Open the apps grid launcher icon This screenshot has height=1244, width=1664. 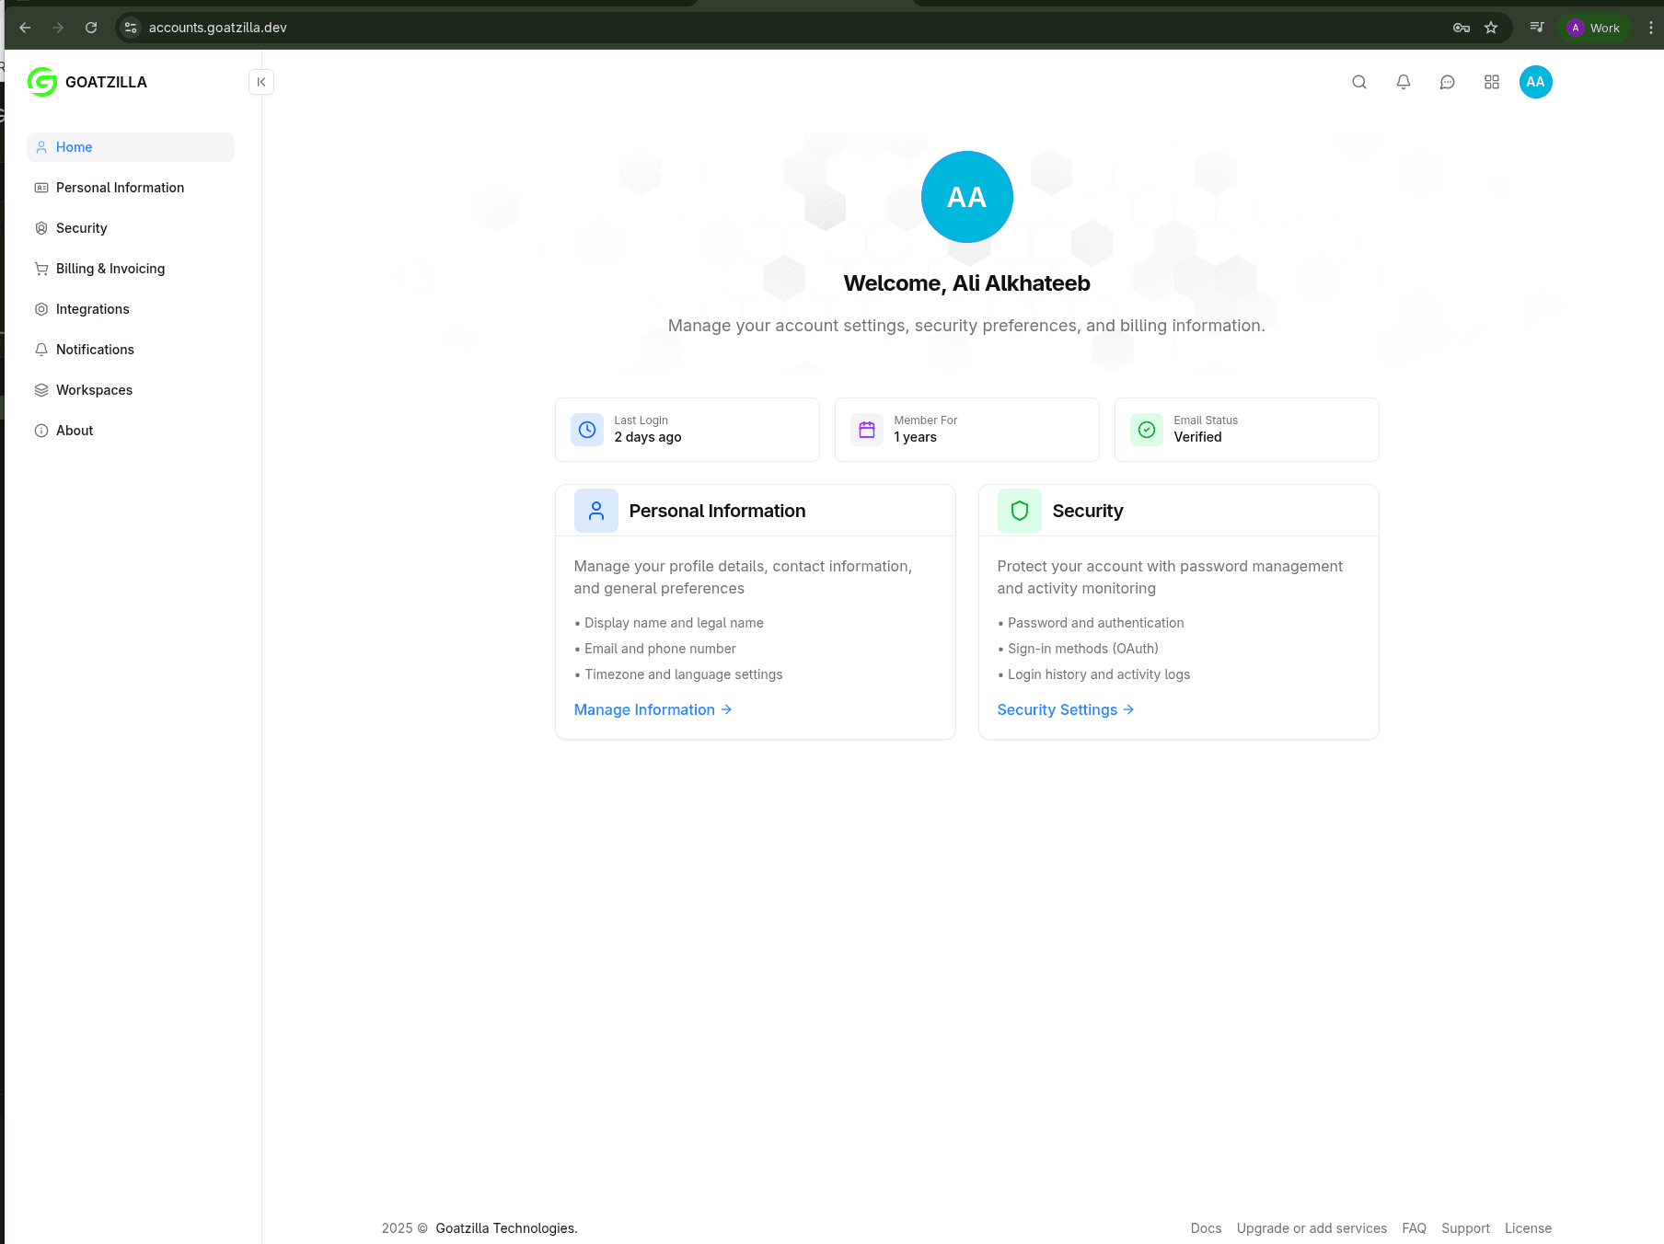coord(1492,82)
